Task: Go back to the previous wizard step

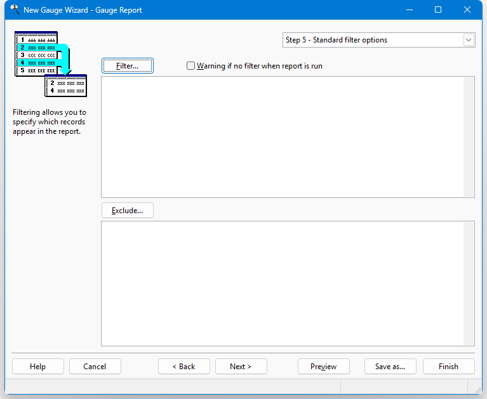Action: click(x=184, y=367)
